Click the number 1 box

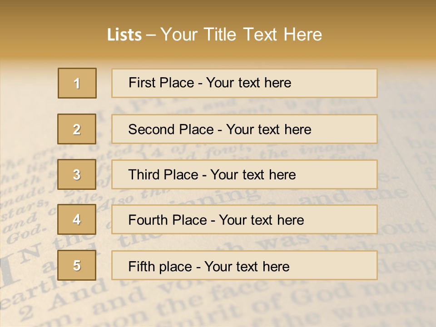pyautogui.click(x=77, y=83)
